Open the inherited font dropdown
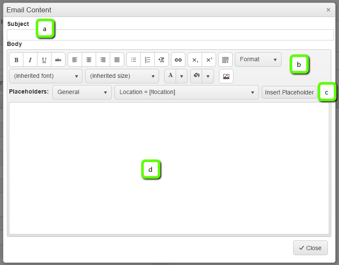Viewport: 339px width, 265px height. pos(46,76)
